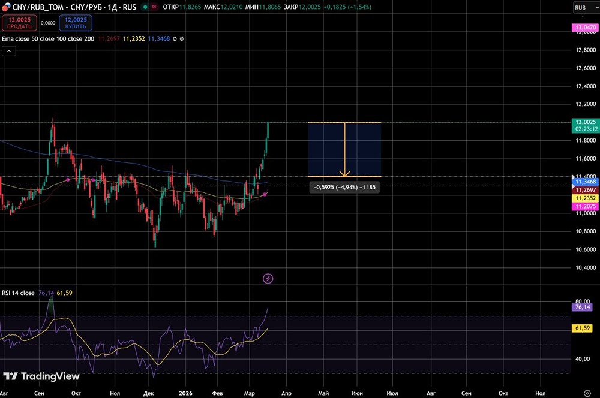Screen dimensions: 600x398
Task: Click the Июн label on time axis
Action: pos(357,393)
